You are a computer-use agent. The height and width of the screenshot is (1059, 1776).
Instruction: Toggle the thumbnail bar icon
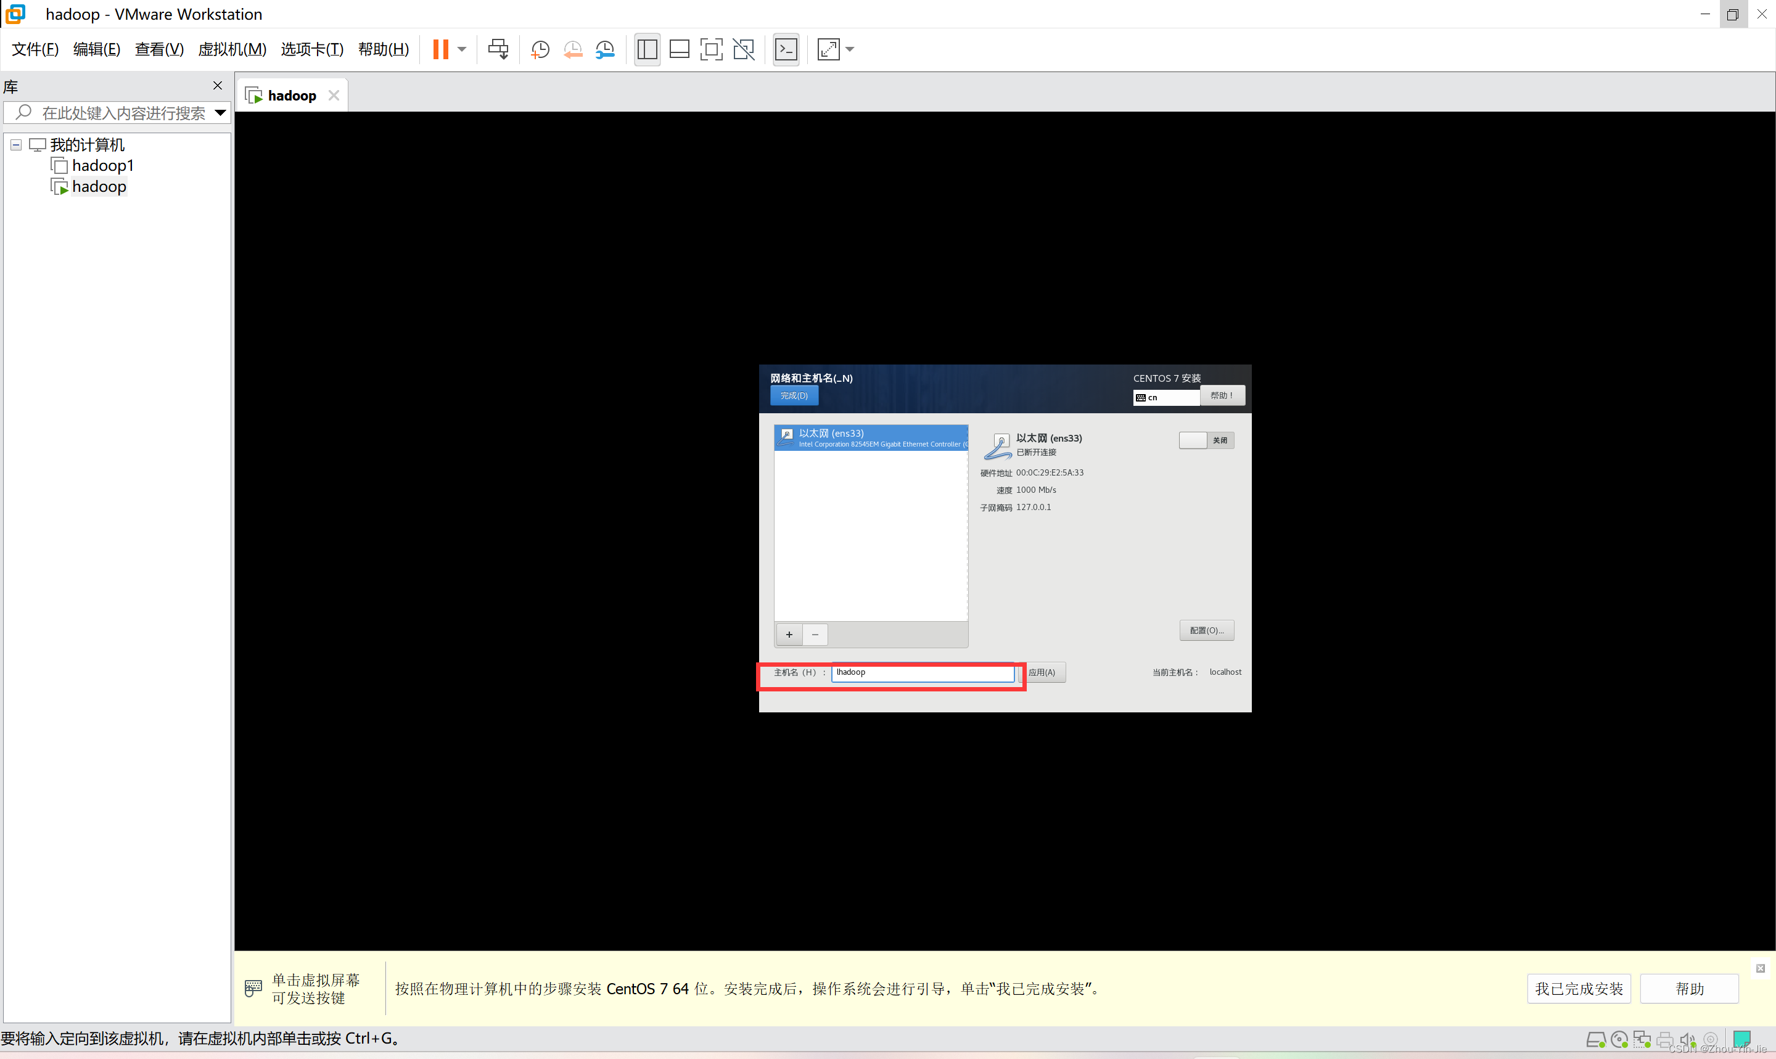pos(679,49)
